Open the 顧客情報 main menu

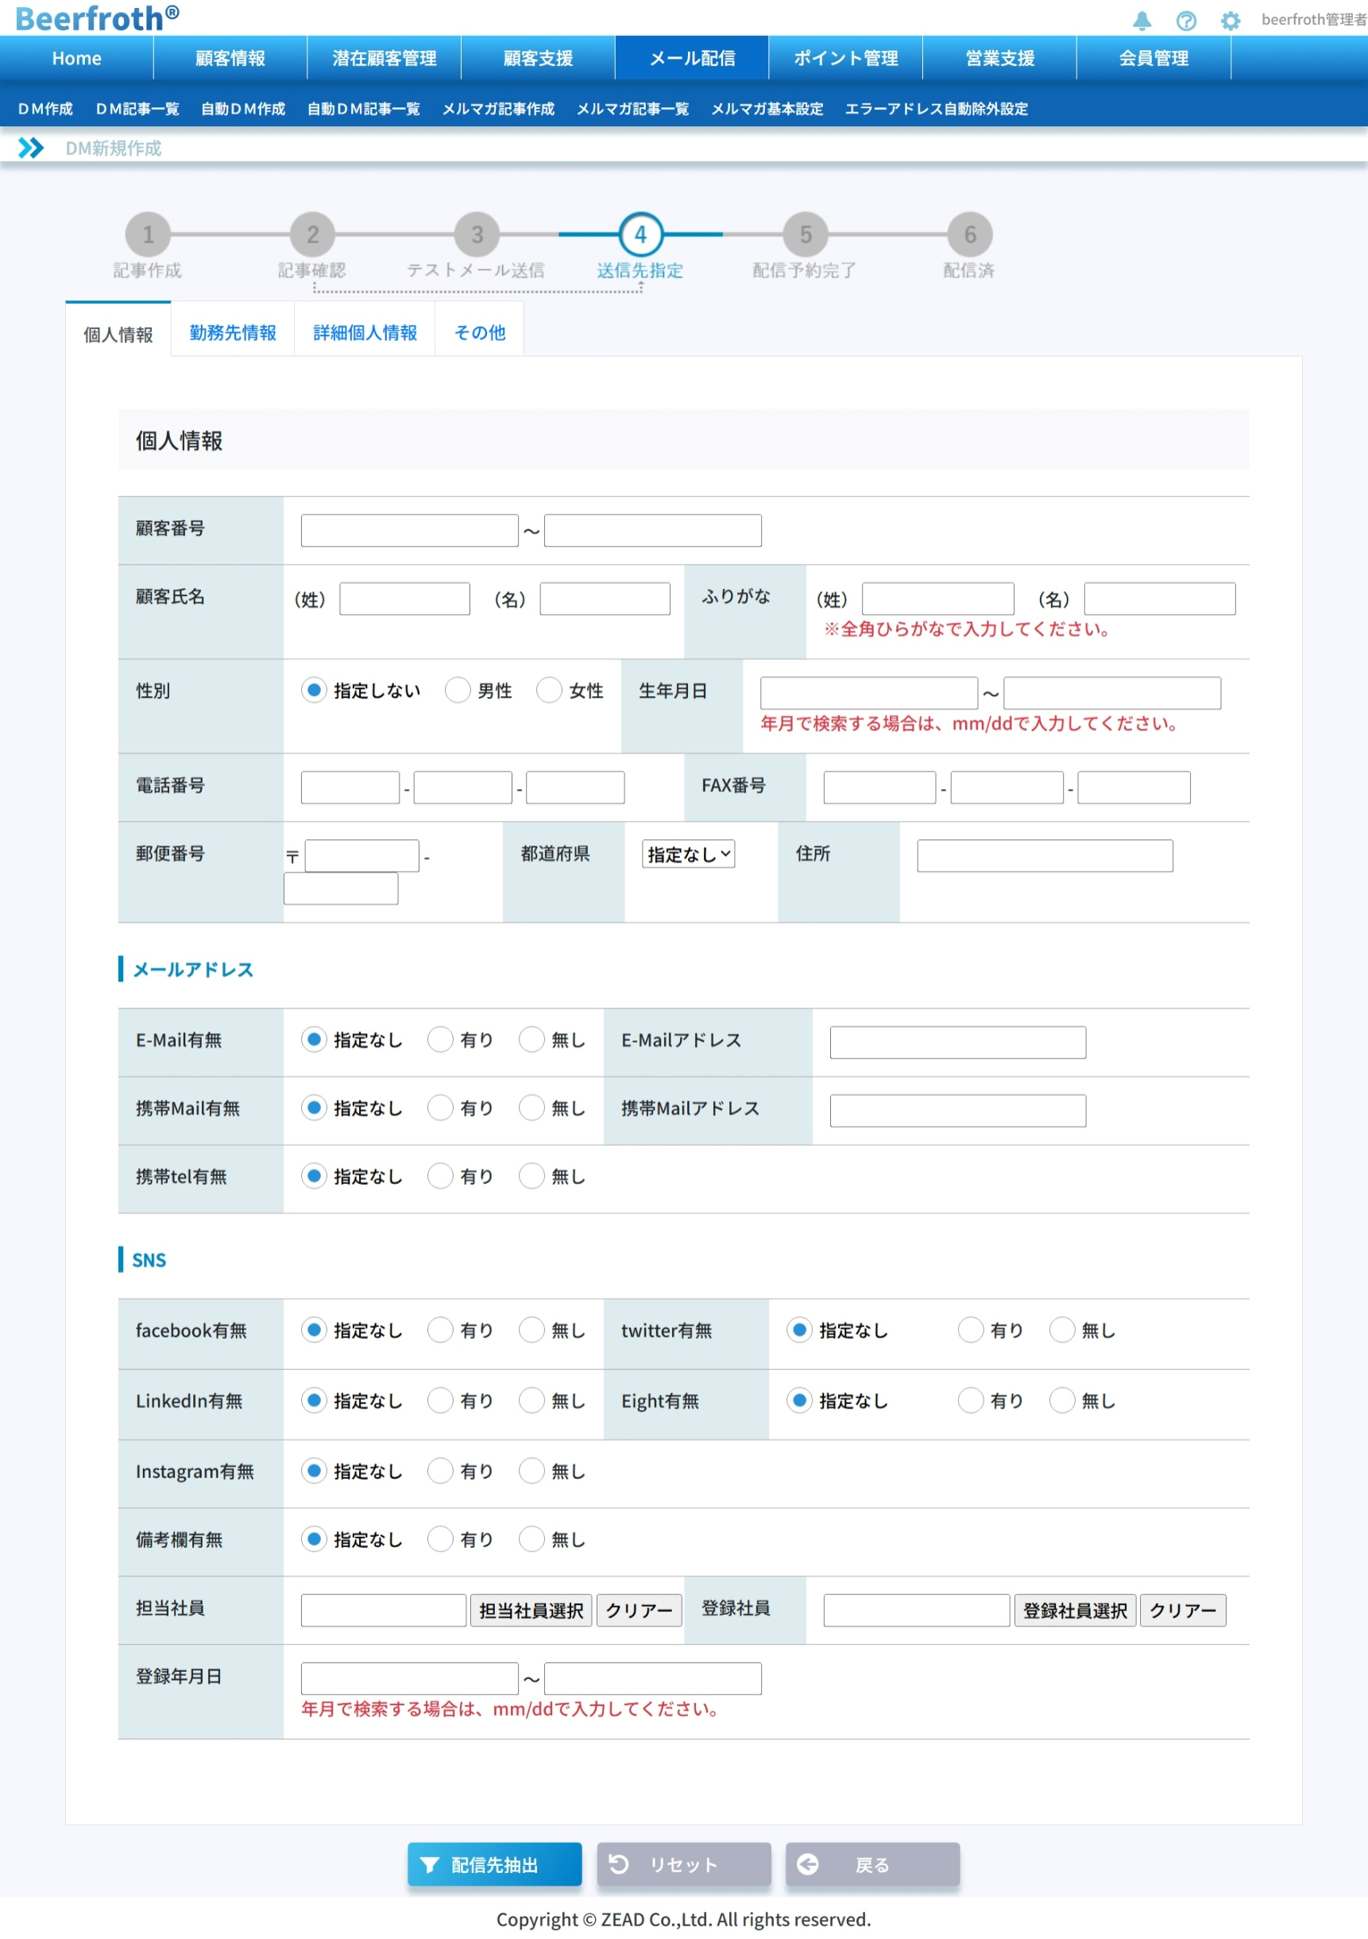(230, 58)
